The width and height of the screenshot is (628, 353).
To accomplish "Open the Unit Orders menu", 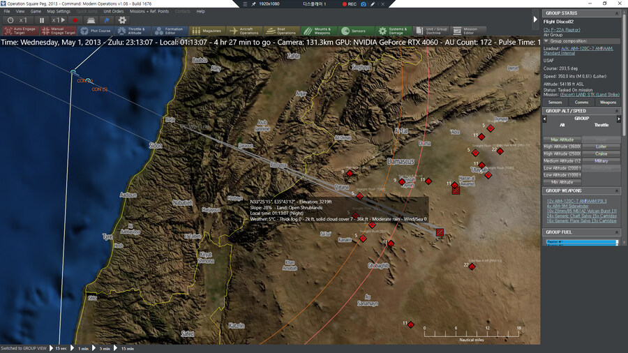I will point(113,11).
